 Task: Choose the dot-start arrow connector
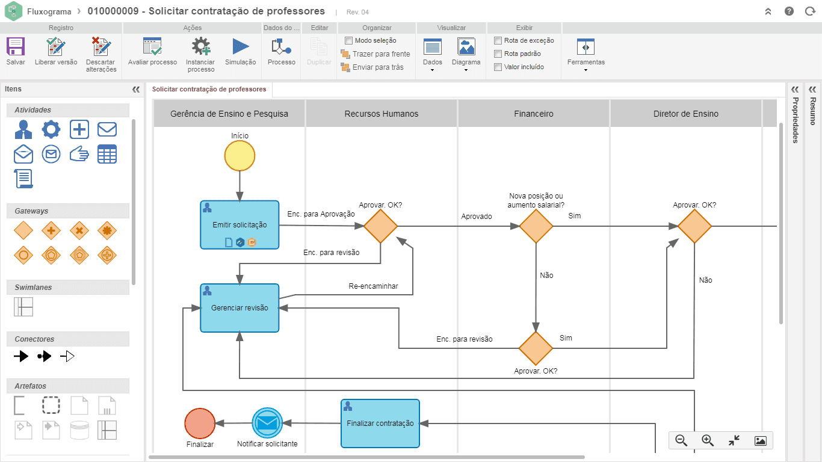[x=45, y=356]
